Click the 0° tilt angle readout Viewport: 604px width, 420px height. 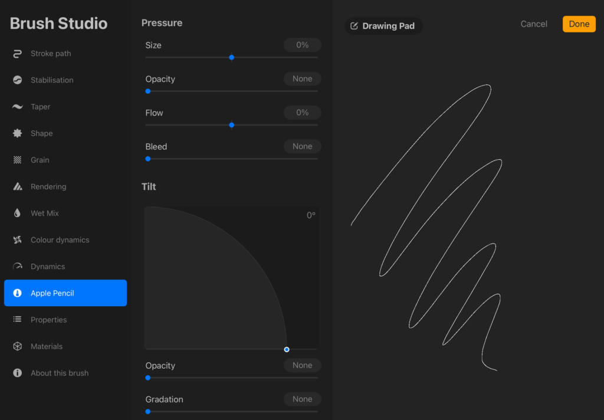point(311,215)
